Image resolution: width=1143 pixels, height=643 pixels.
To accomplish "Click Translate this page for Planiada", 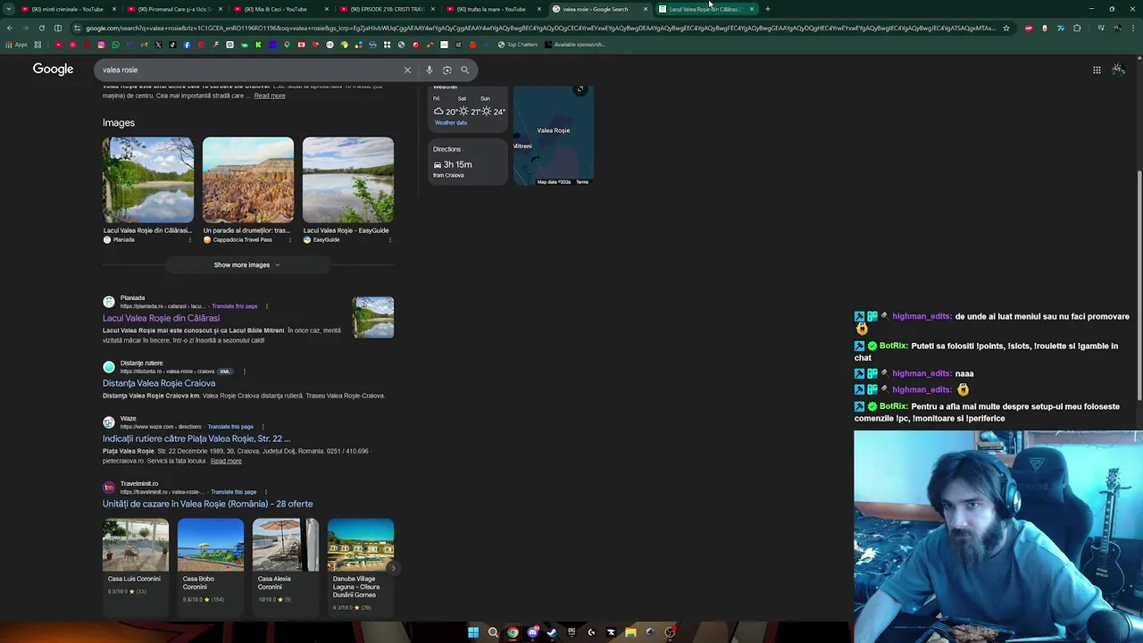I will (234, 306).
